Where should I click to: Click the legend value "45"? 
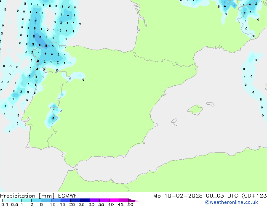click(x=120, y=204)
